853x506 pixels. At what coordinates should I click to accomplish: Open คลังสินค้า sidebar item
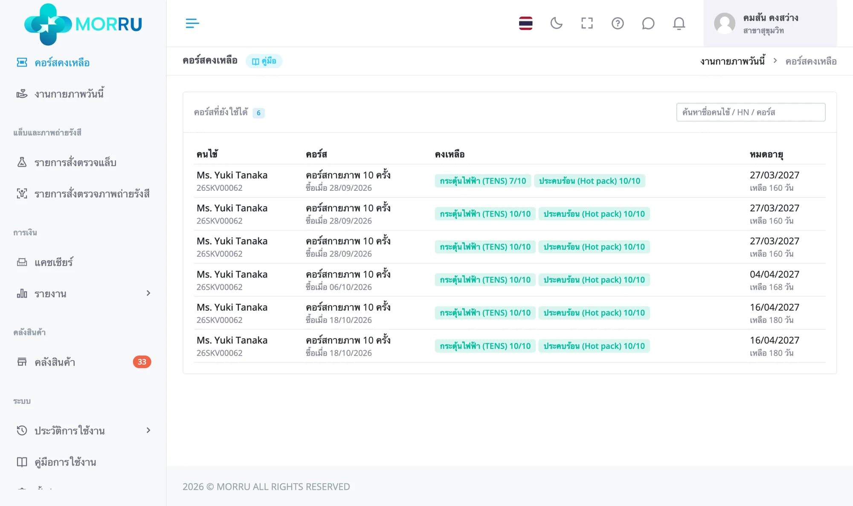83,362
